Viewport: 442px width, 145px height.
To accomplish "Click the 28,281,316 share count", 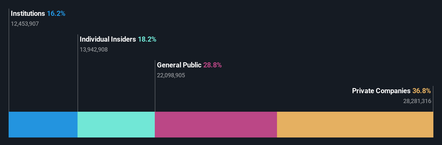I will pyautogui.click(x=417, y=101).
